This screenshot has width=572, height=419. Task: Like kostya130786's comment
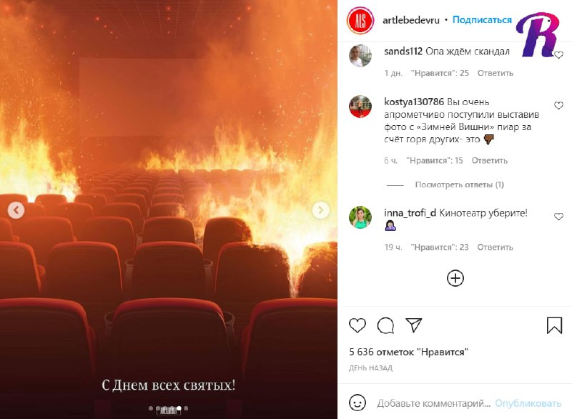pos(558,105)
